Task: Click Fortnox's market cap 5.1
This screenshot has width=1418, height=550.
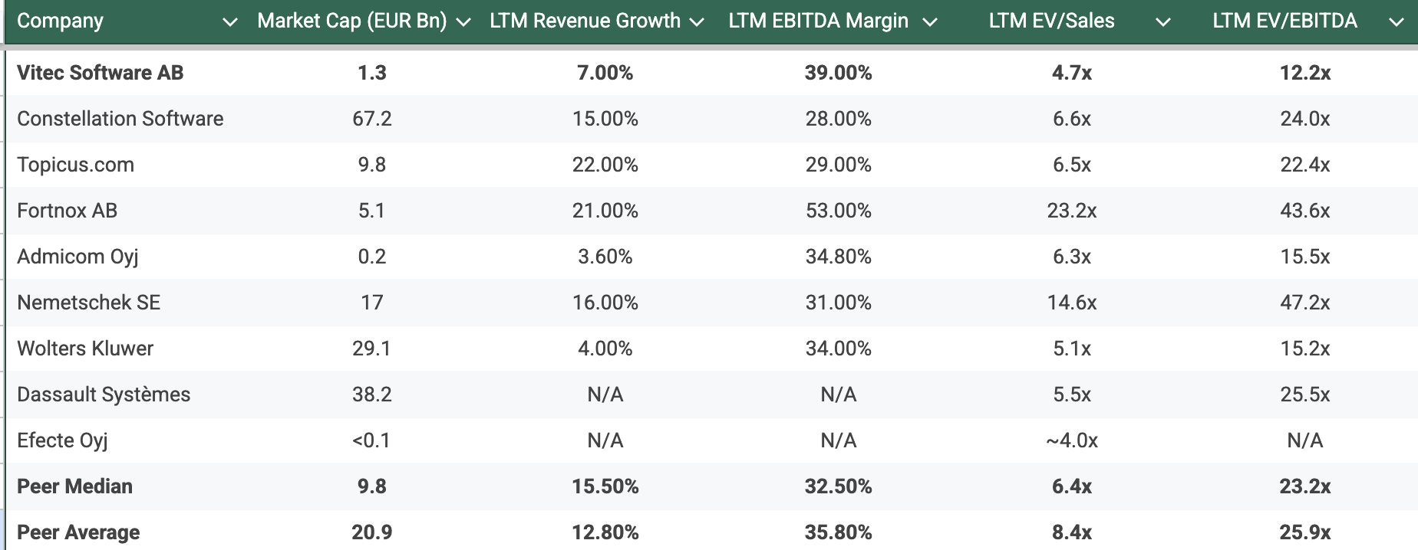Action: (x=372, y=211)
